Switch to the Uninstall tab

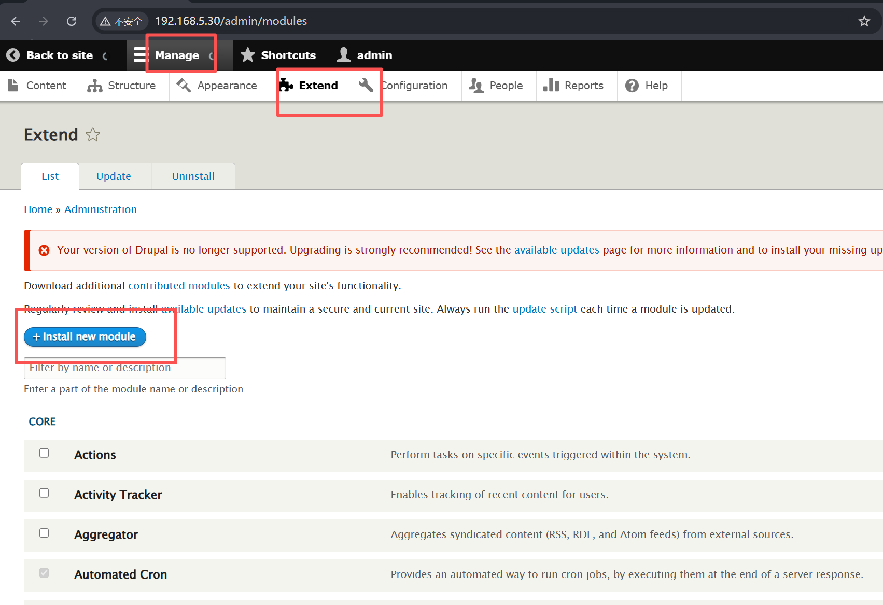point(193,177)
